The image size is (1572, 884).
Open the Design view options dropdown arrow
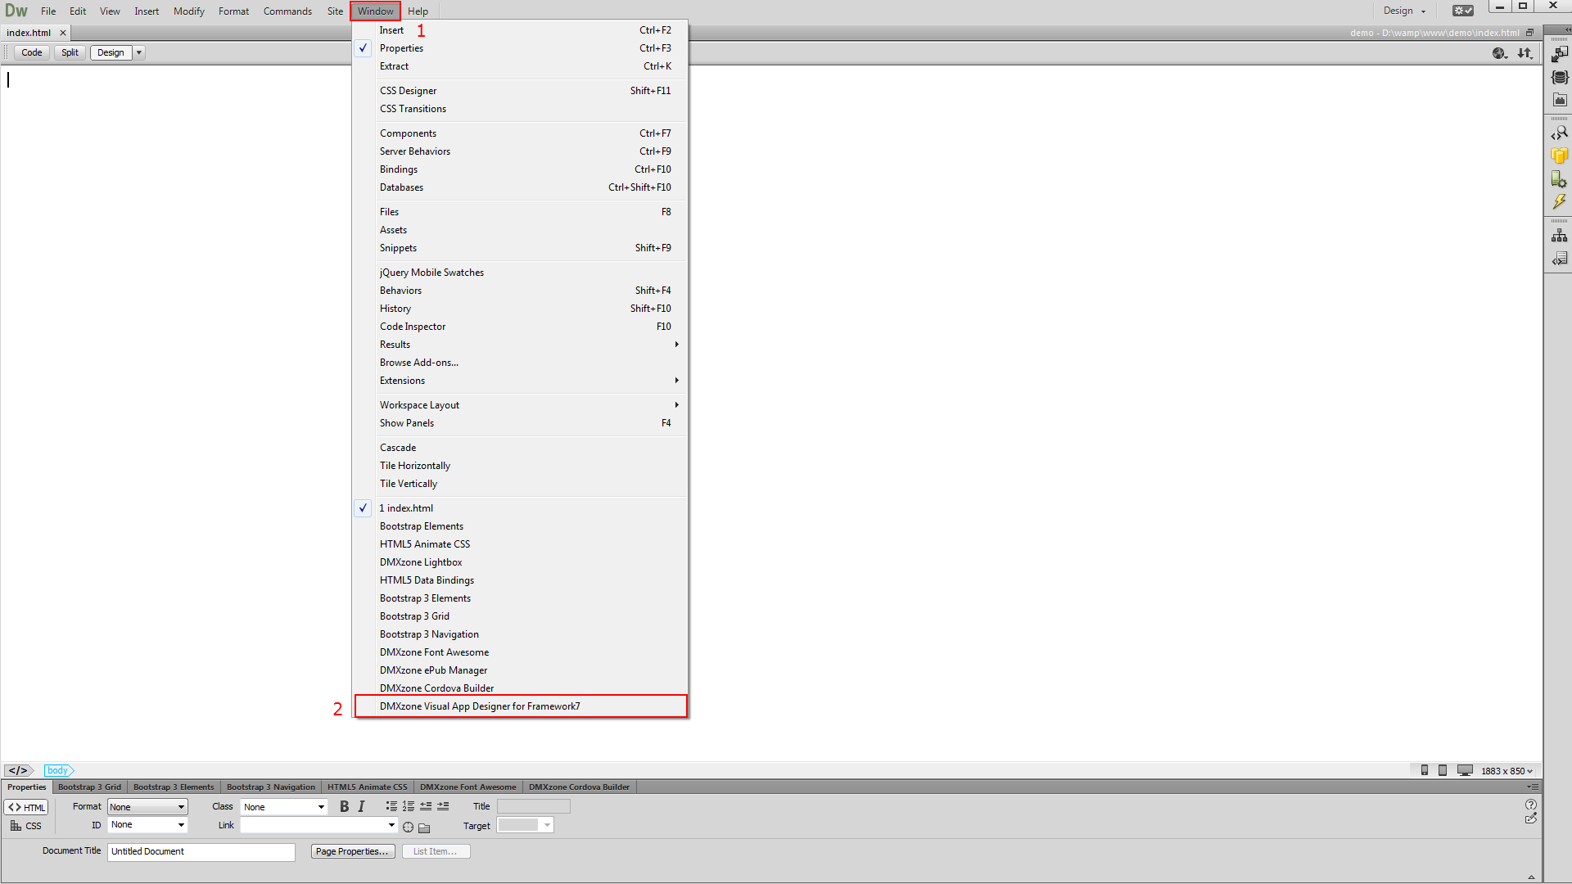click(139, 52)
